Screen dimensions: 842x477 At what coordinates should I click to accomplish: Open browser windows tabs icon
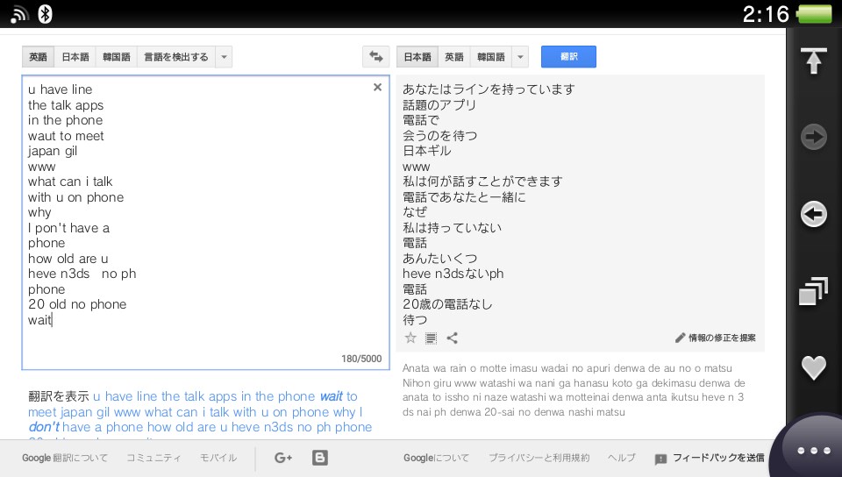pos(814,291)
